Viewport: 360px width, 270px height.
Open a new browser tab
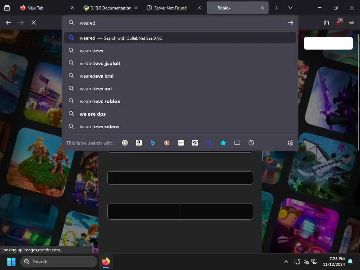coord(276,8)
